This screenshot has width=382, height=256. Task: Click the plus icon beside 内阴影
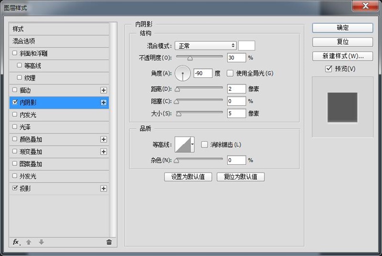[x=104, y=102]
